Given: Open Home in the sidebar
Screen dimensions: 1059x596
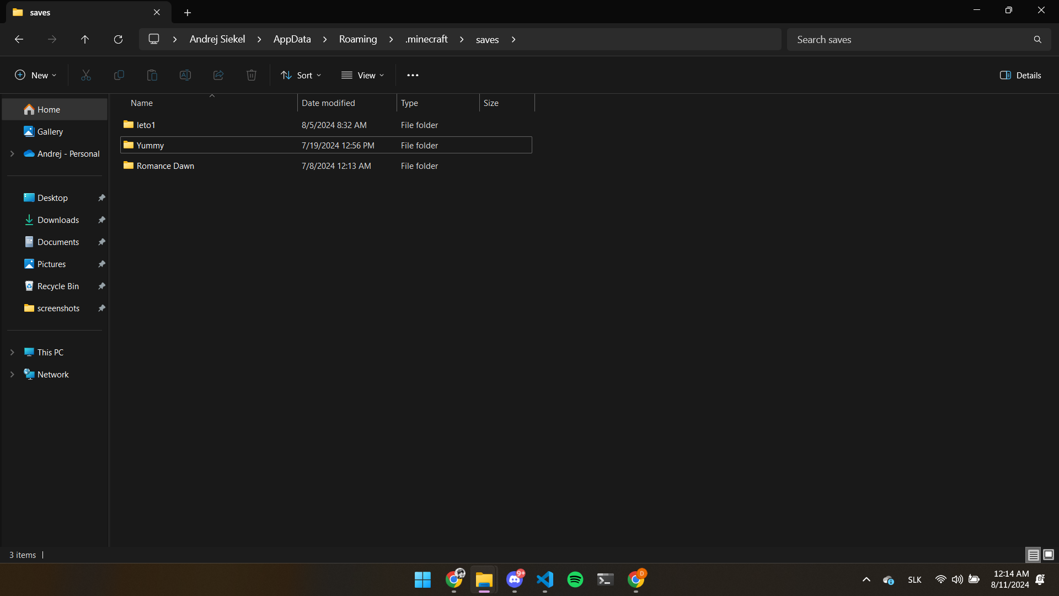Looking at the screenshot, I should point(55,109).
